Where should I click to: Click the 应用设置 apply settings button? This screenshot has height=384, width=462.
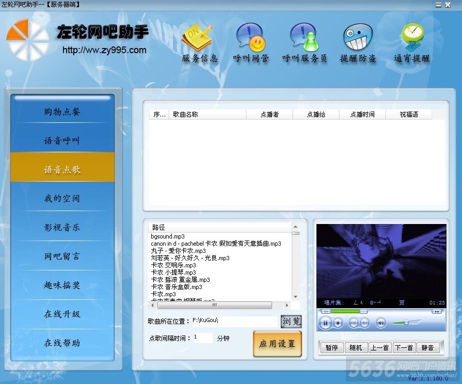tap(277, 344)
